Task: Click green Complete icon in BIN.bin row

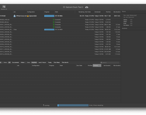Action: click(54, 22)
